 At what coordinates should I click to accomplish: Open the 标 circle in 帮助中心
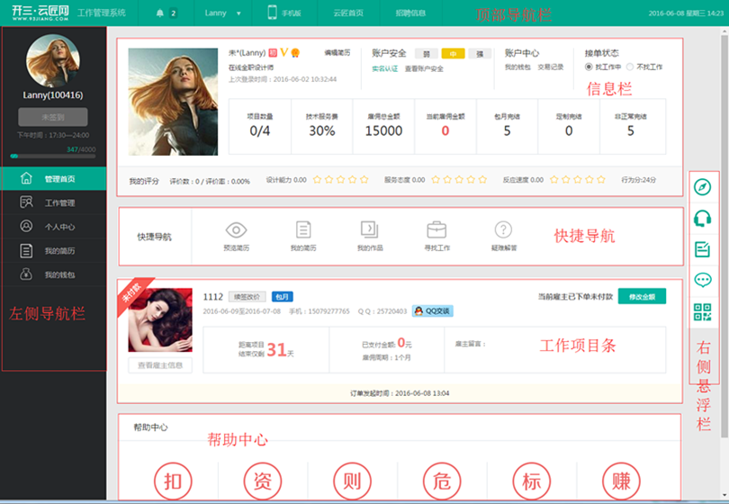click(532, 481)
